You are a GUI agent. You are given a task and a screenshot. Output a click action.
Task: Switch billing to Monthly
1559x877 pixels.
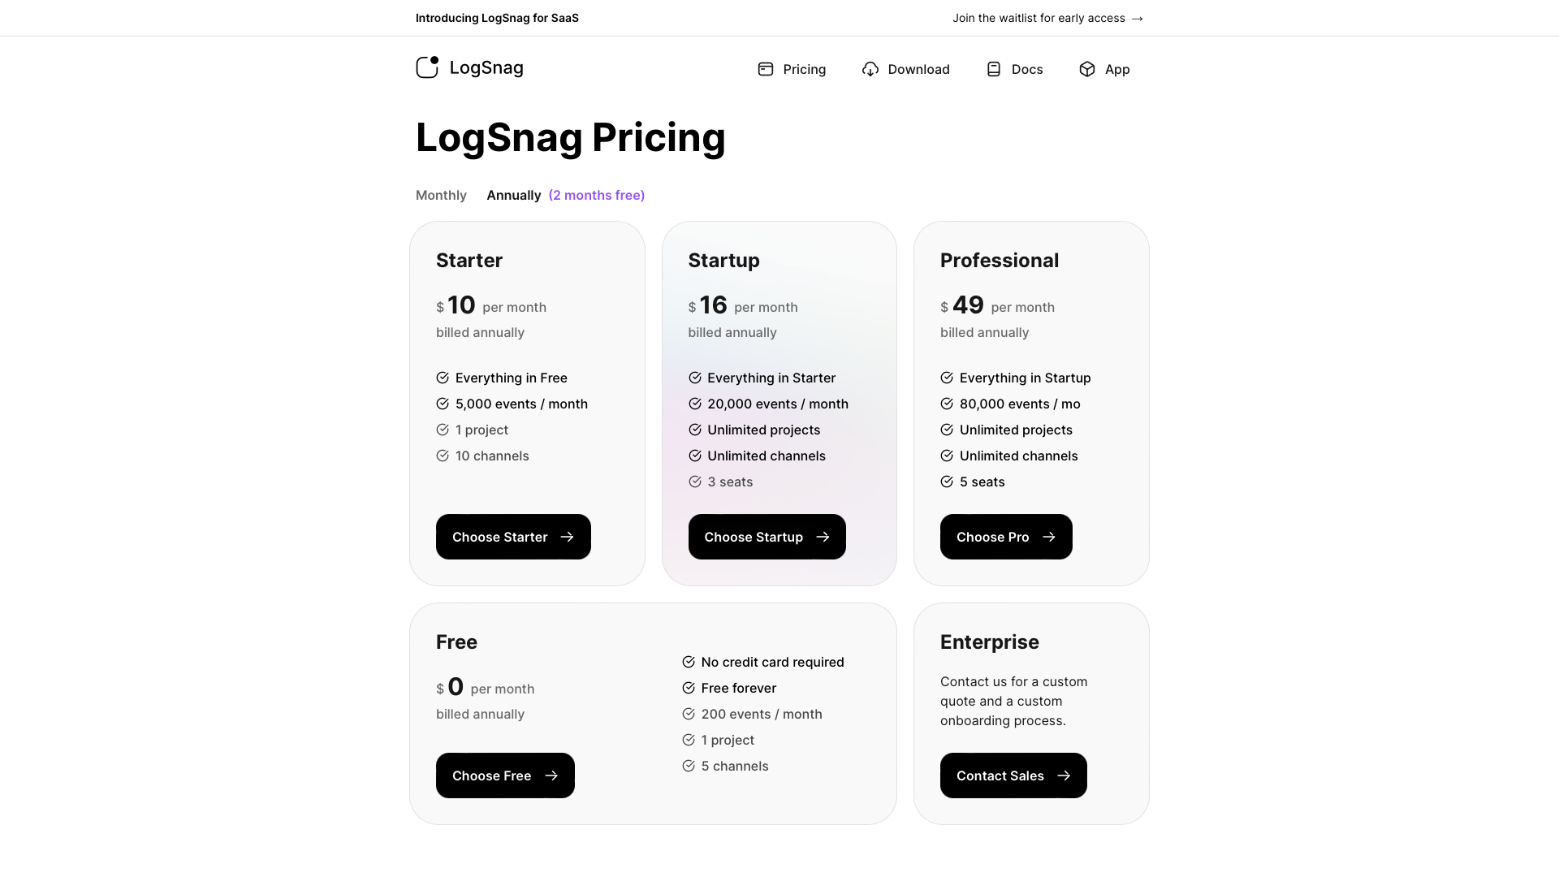tap(441, 195)
